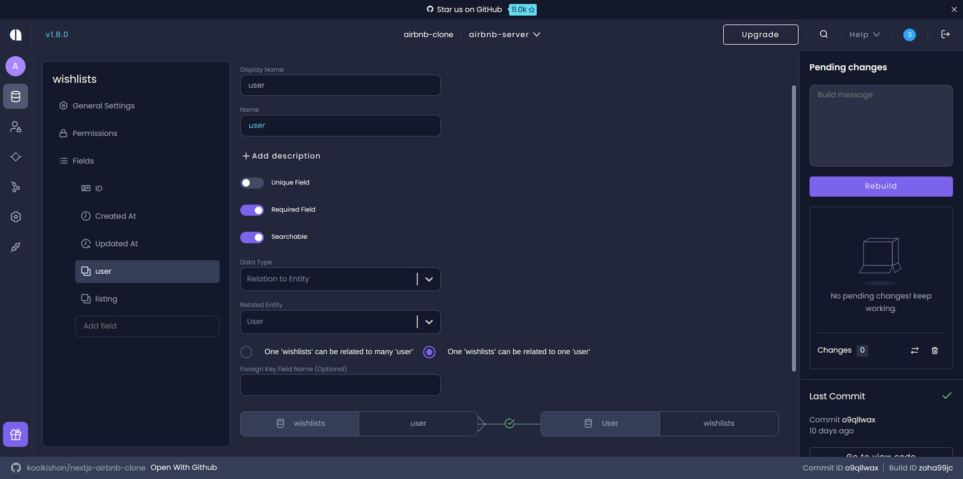Click Open With GitHub link at bottom
The image size is (963, 479).
tap(184, 467)
